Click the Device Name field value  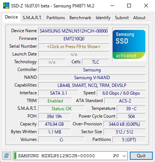click(74, 31)
